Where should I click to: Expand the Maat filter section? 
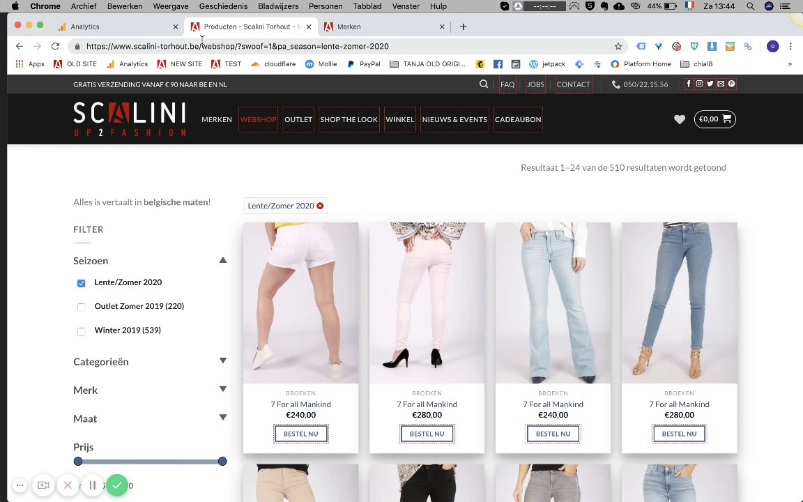(x=223, y=417)
